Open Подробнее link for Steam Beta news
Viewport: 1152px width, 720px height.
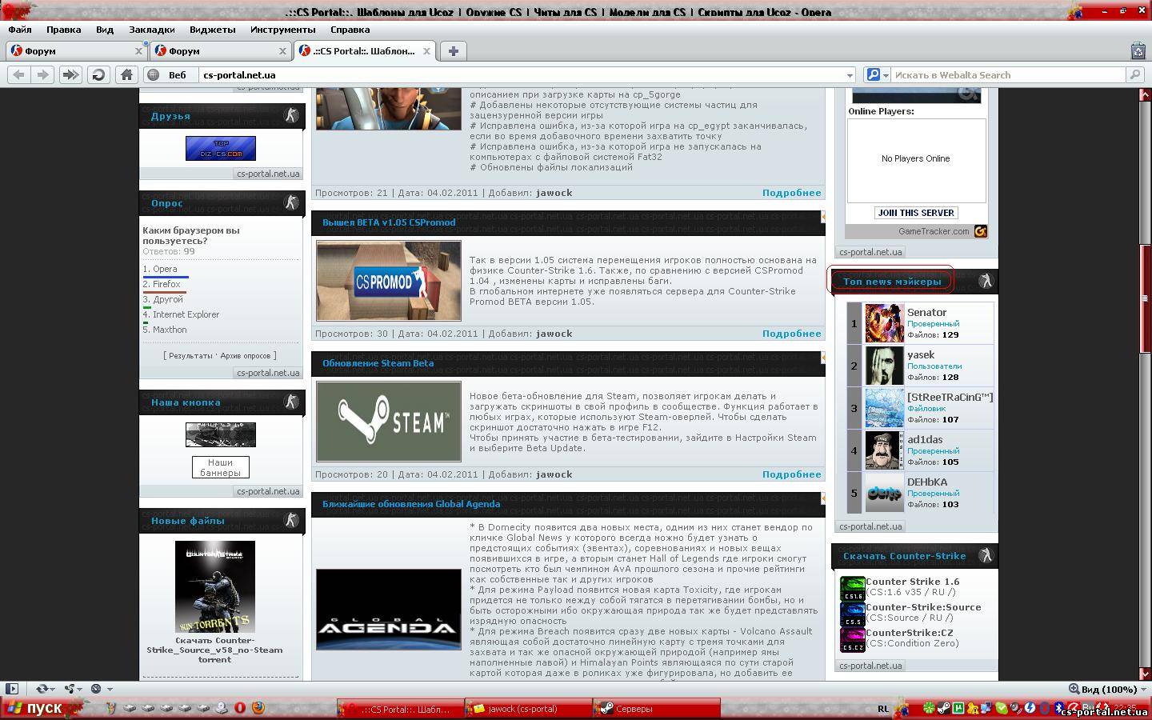coord(791,474)
